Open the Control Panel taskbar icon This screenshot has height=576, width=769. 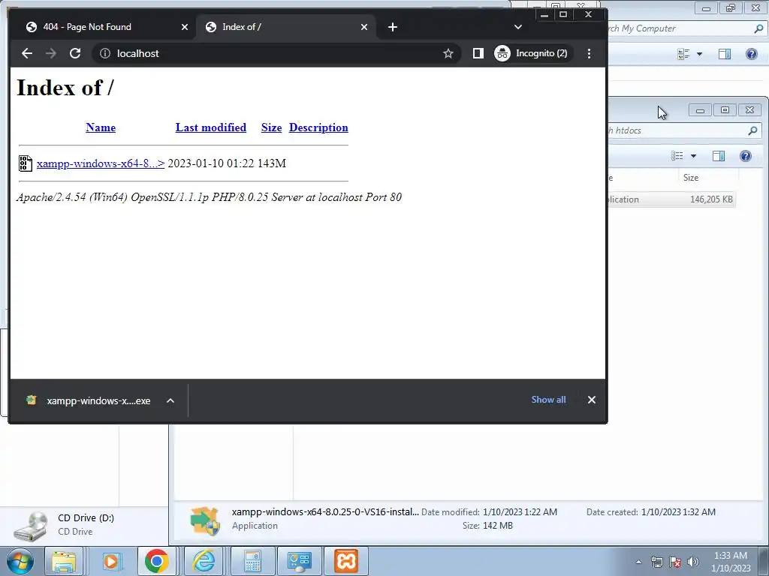pyautogui.click(x=299, y=561)
